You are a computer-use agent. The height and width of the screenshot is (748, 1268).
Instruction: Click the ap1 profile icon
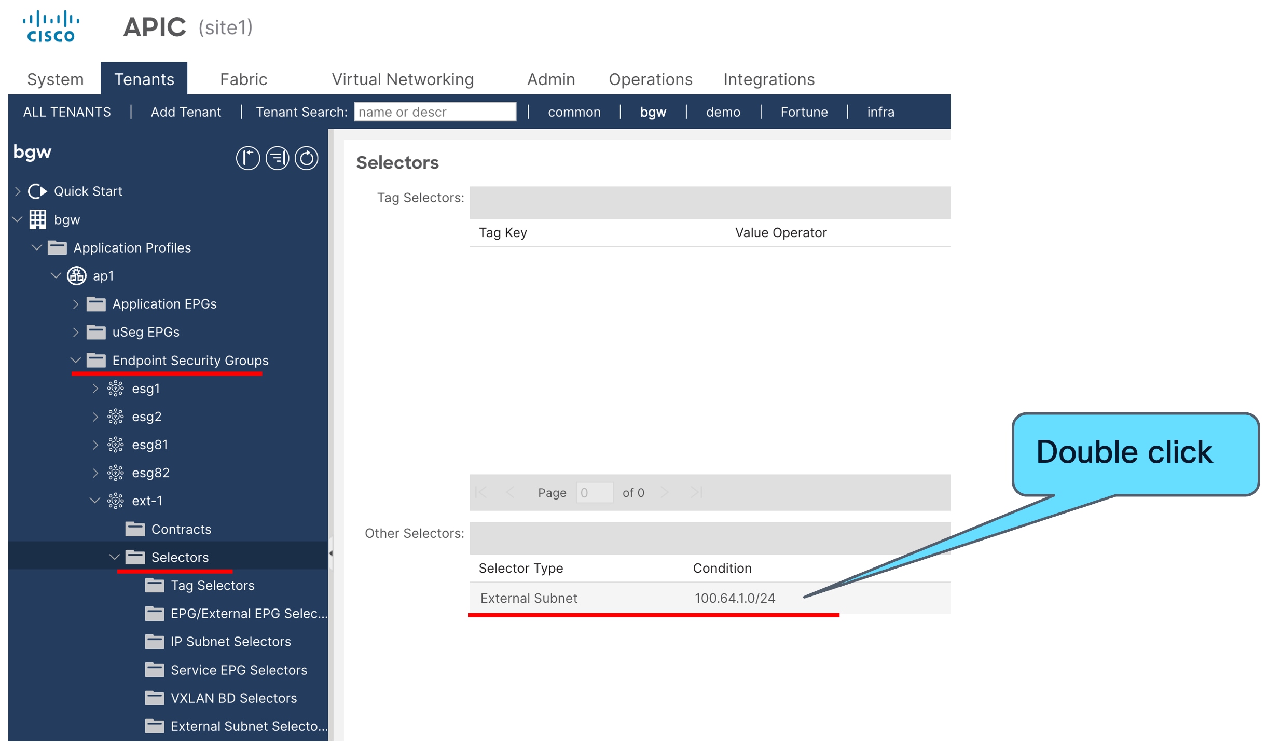[x=77, y=275]
